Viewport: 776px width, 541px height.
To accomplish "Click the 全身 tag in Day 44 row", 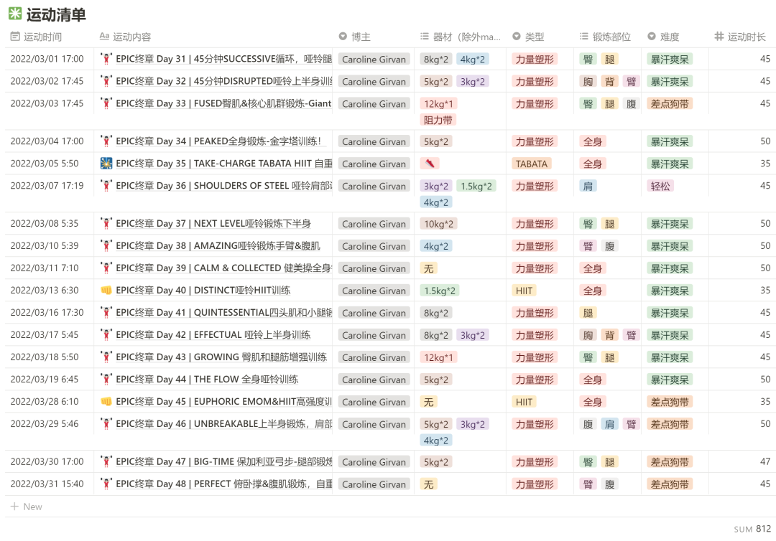I will 592,380.
